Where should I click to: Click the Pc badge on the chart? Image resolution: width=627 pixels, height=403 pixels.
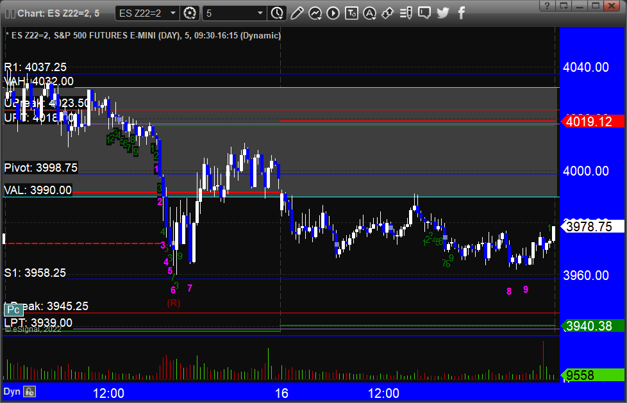point(13,310)
